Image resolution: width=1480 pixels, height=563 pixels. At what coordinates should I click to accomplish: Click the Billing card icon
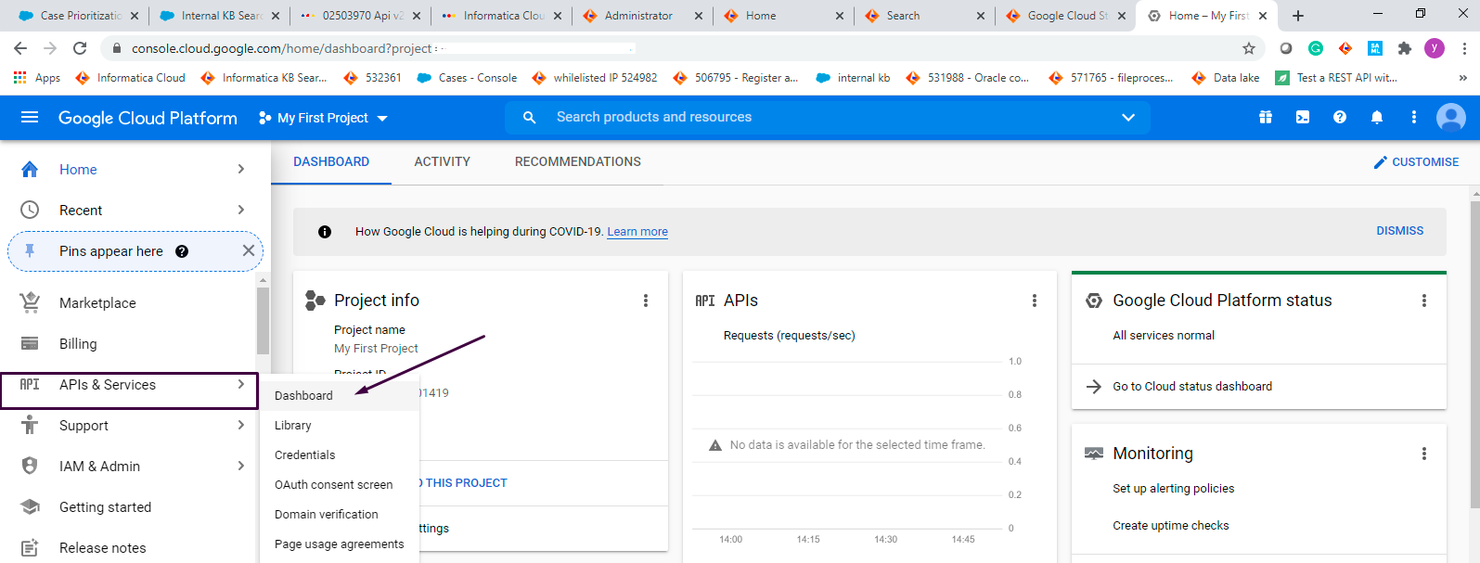[30, 343]
